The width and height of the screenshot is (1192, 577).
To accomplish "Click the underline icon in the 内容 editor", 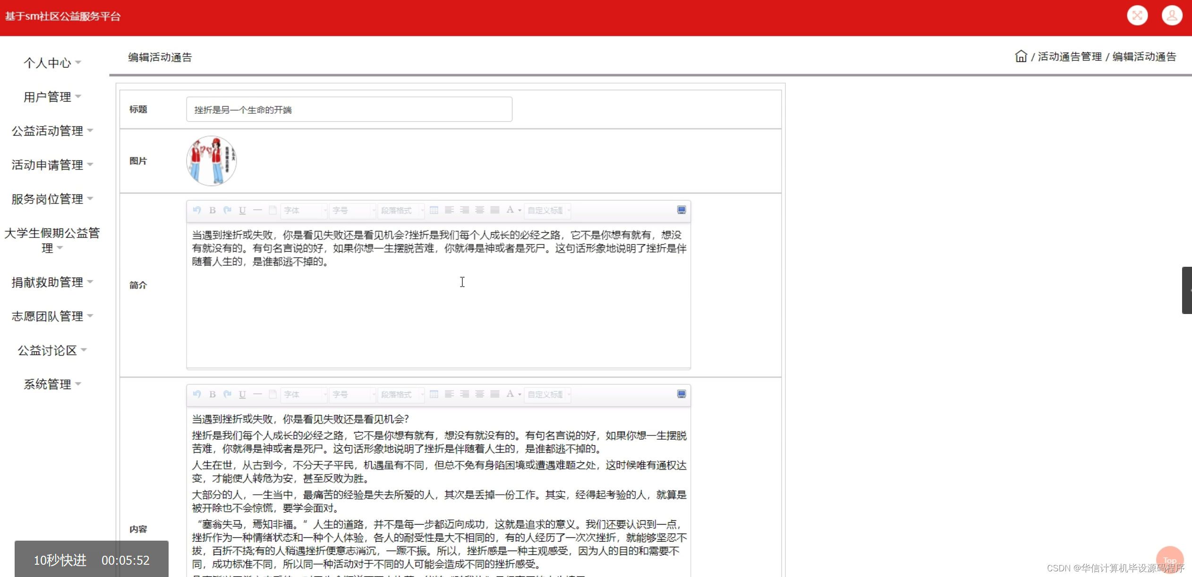I will click(x=242, y=394).
